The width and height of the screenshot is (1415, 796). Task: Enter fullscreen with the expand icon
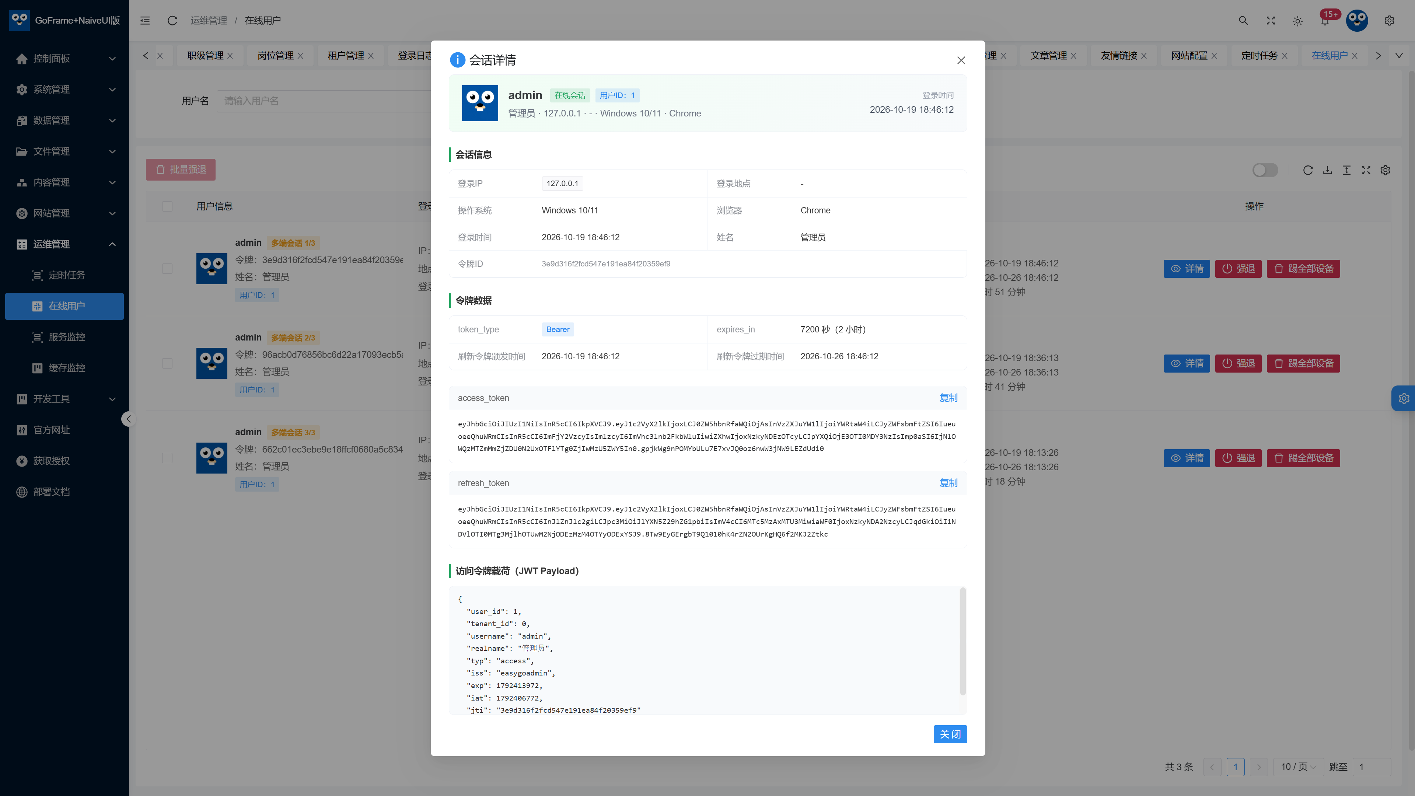click(1271, 20)
